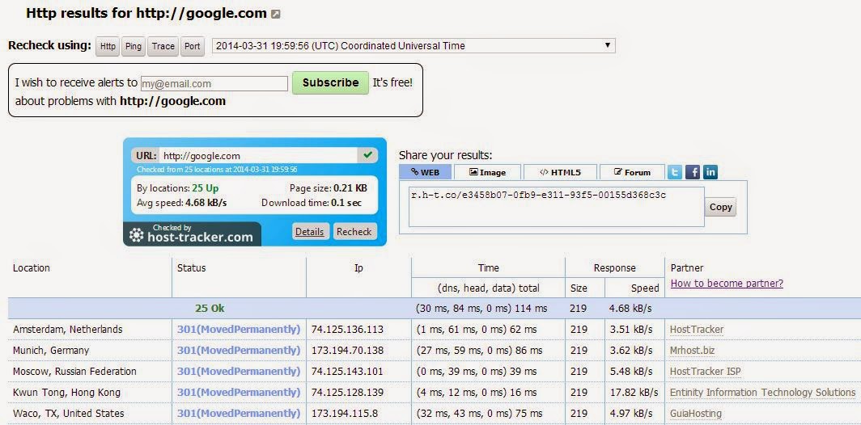Click Moscow row 301(MovedPermanently) status
Viewport: 861px width, 425px height.
click(239, 371)
